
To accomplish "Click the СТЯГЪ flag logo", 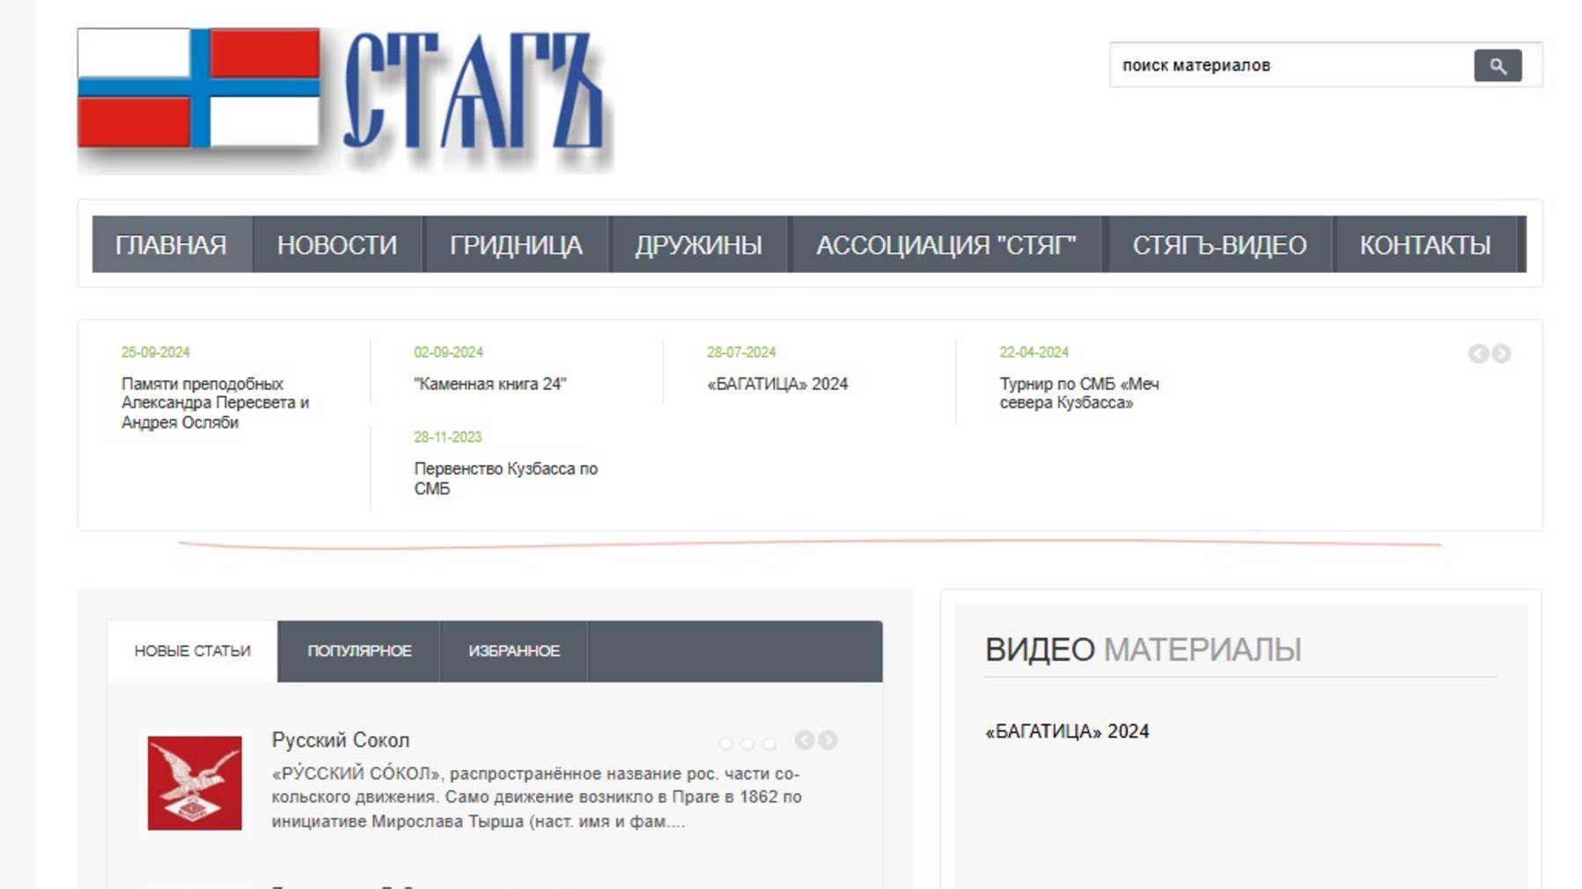I will point(344,98).
